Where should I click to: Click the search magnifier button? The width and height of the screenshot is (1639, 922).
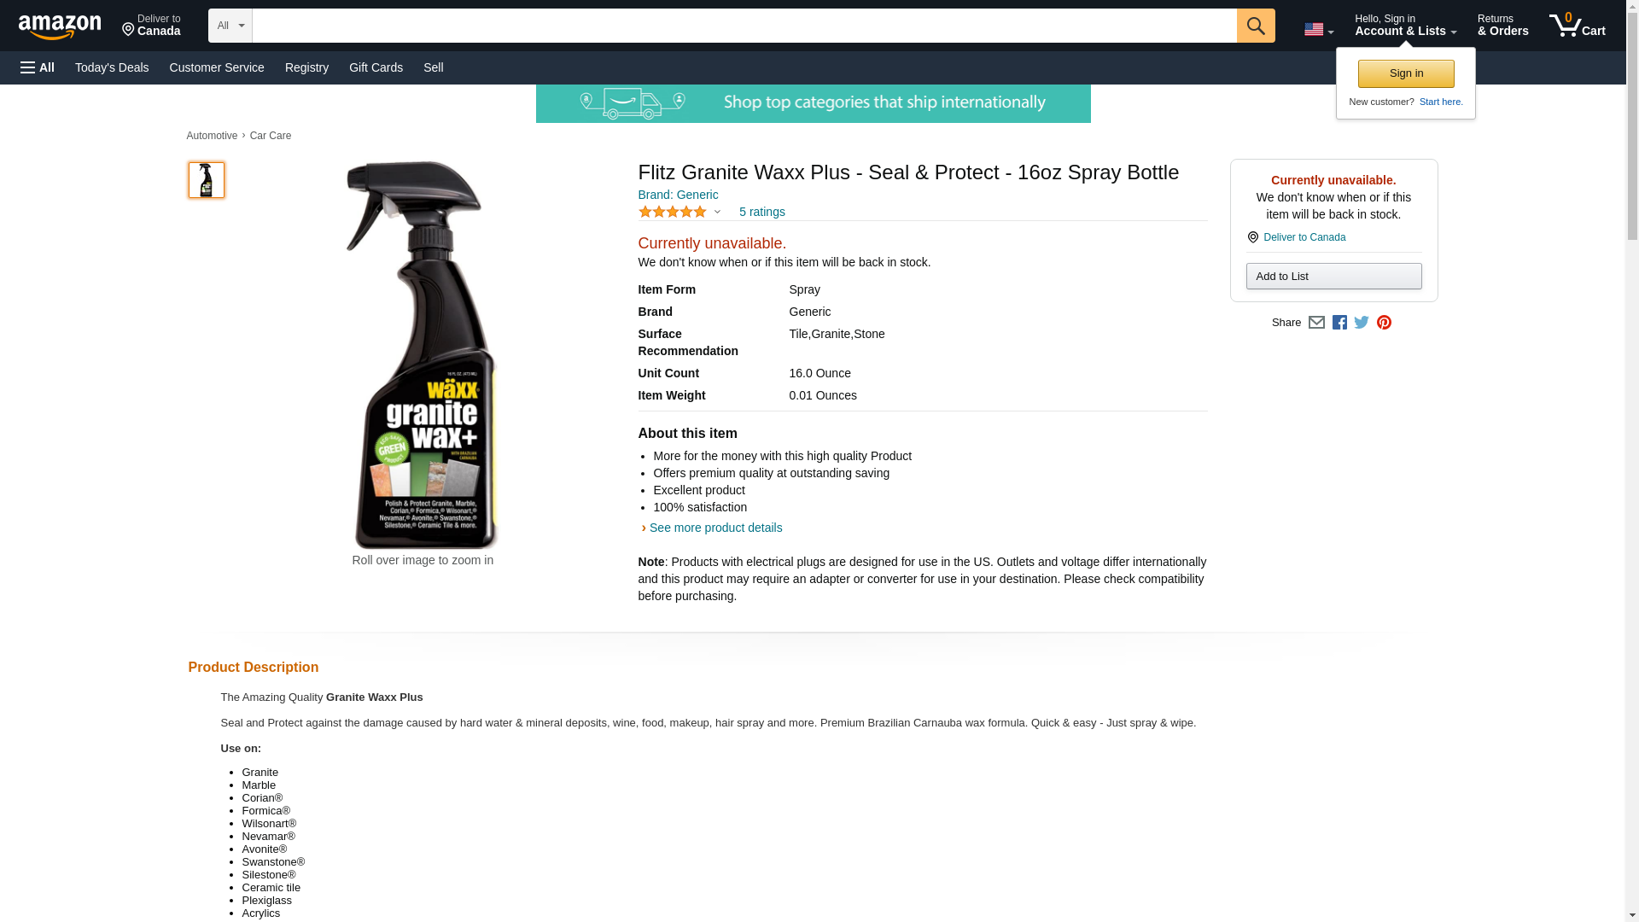1255,26
